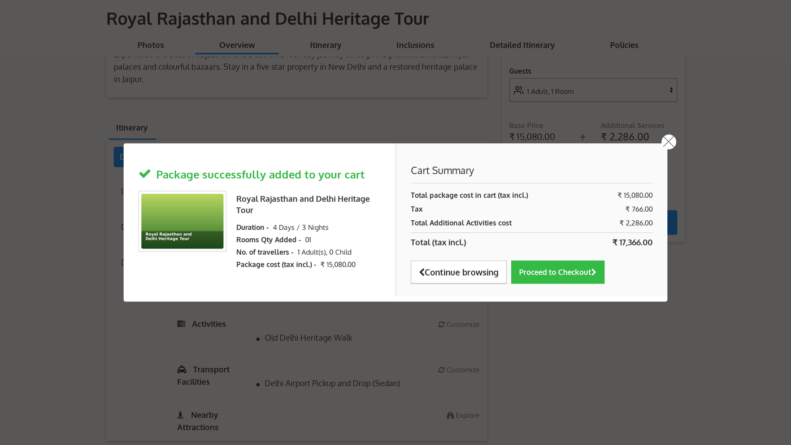Click the Nearby Attractions icon

click(180, 415)
